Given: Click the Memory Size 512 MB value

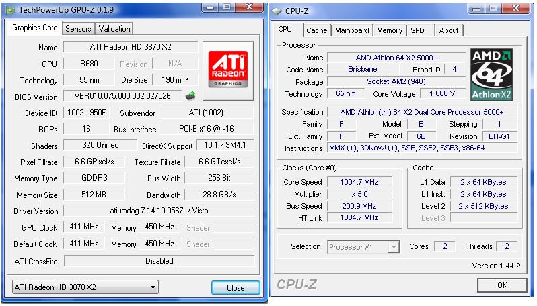Looking at the screenshot, I should [x=94, y=195].
